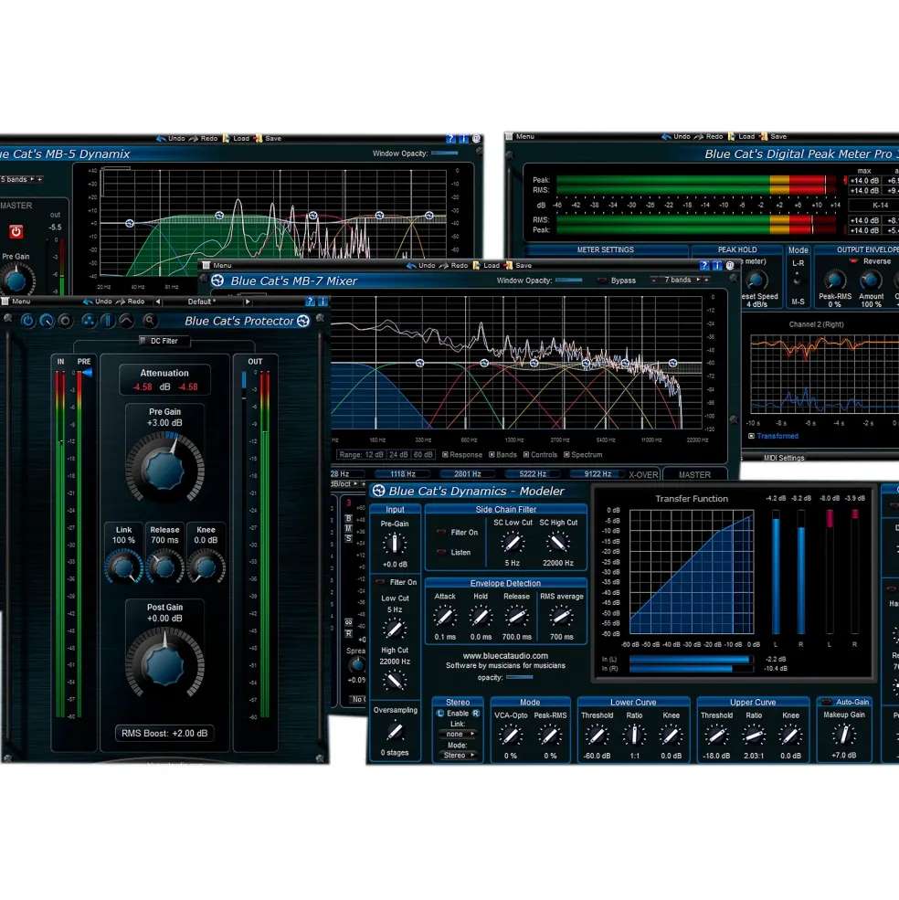Open the Mode 'Stereo' dropdown in Dynamics Modeler
The height and width of the screenshot is (900, 899).
tap(458, 756)
